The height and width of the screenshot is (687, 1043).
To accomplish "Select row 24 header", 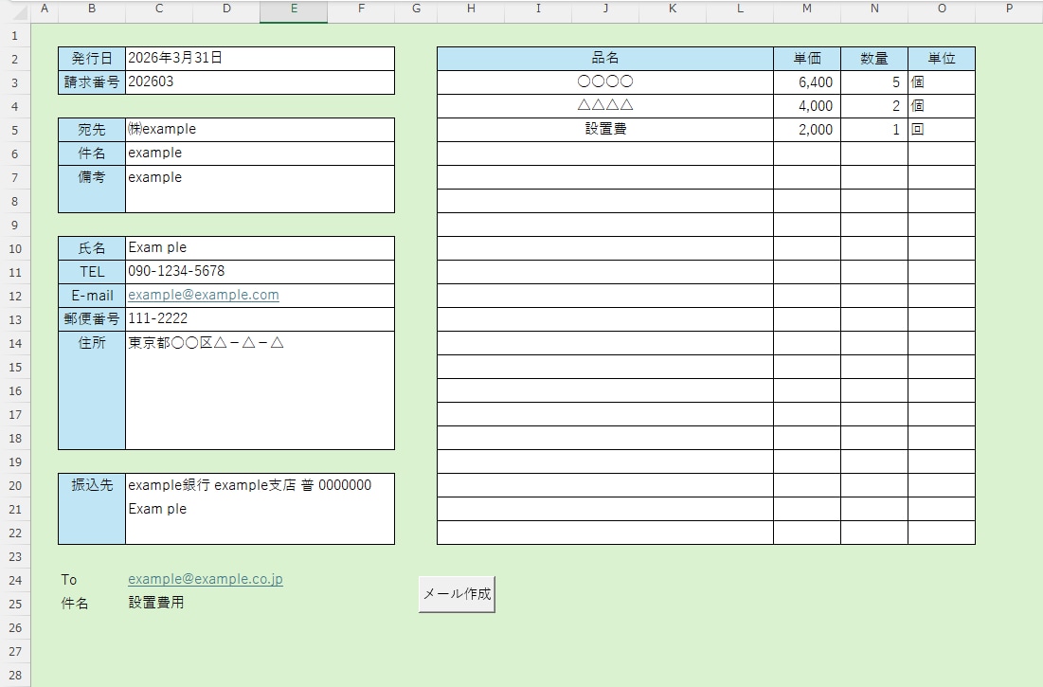I will pos(15,581).
